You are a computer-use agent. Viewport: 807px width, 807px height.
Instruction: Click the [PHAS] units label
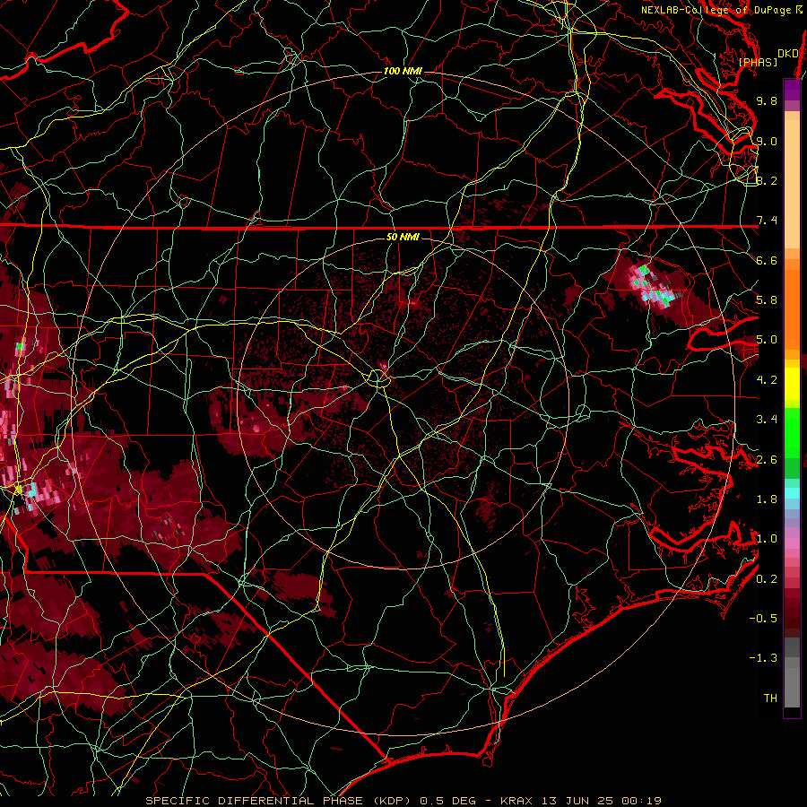[758, 63]
